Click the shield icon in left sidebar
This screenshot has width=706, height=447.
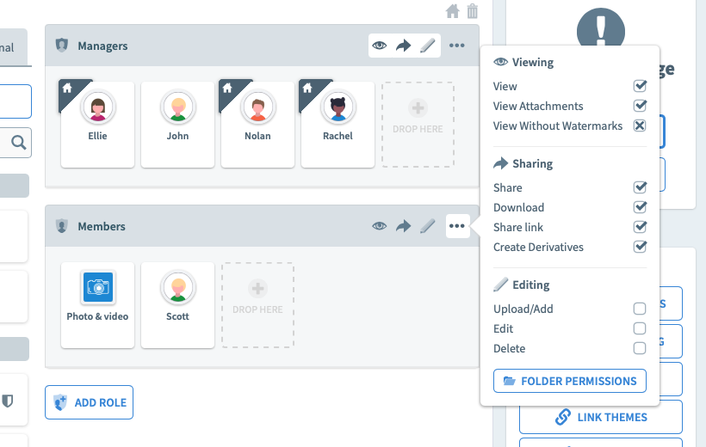pos(8,401)
